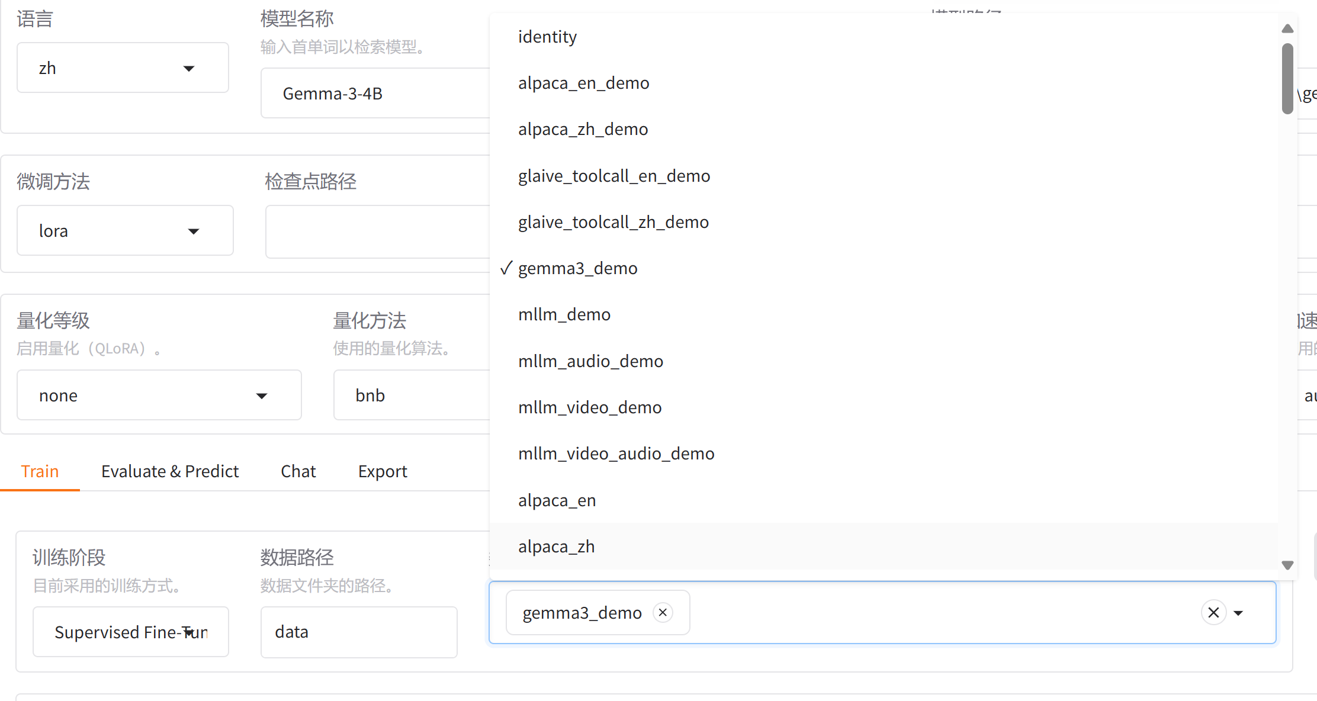The height and width of the screenshot is (701, 1317).
Task: Open the language zh dropdown
Action: pyautogui.click(x=123, y=68)
